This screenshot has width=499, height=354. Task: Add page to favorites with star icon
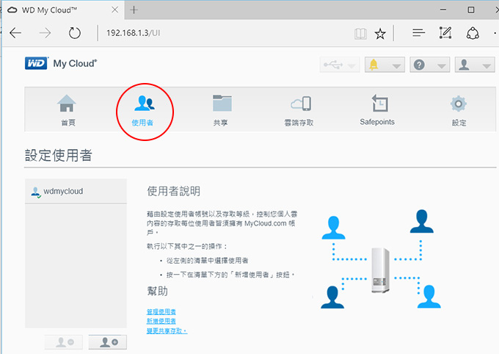pyautogui.click(x=380, y=33)
